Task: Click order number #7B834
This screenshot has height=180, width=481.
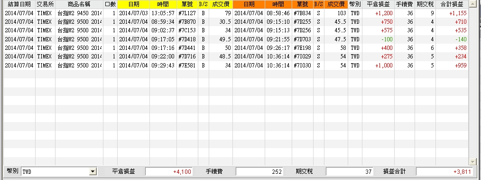Action: 302,13
